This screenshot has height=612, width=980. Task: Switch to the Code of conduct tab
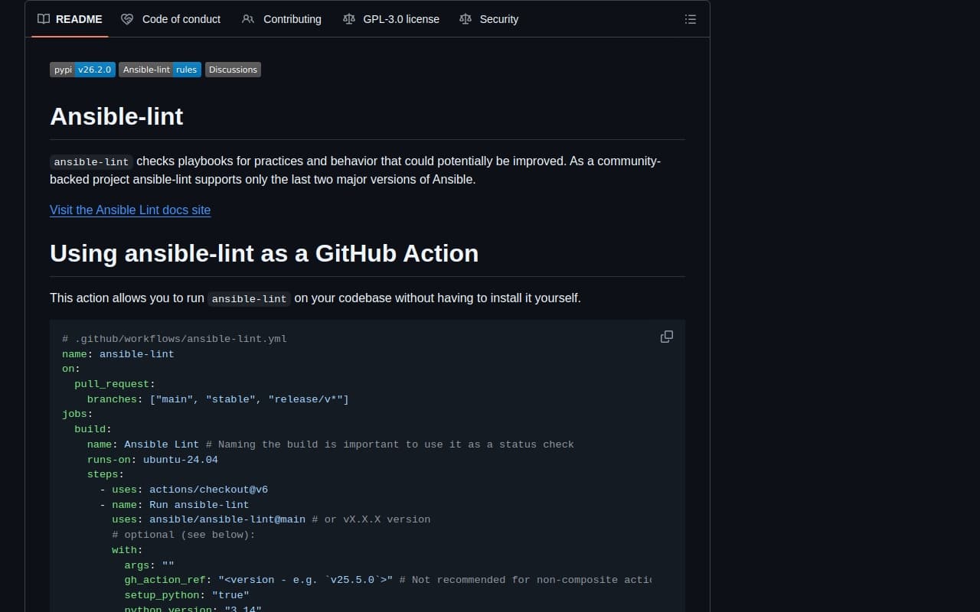coord(181,19)
